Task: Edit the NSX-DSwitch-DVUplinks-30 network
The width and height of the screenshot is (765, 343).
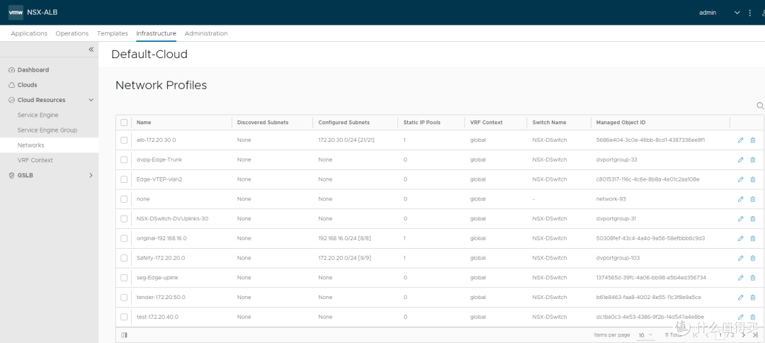Action: (741, 218)
